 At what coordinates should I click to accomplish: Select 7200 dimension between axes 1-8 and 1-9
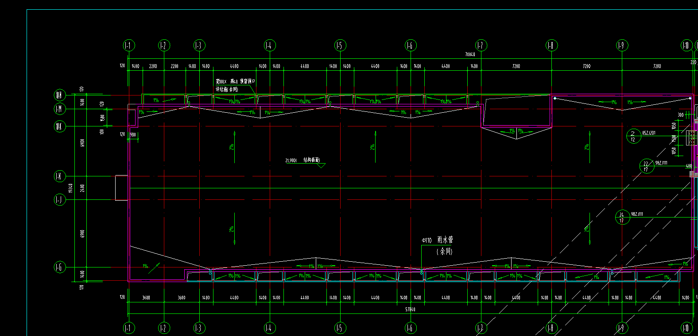coord(586,66)
